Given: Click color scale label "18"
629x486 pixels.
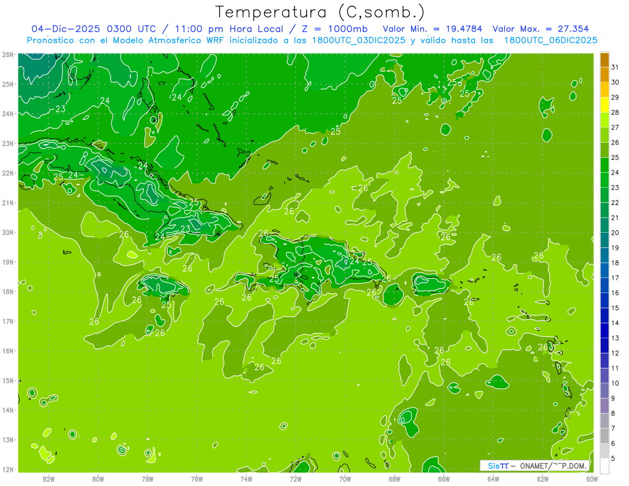Looking at the screenshot, I should 615,263.
